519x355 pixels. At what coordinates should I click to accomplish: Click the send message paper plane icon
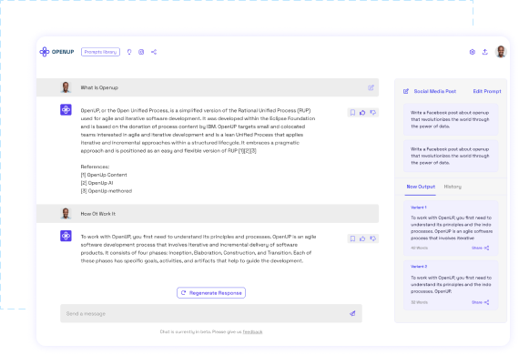(x=352, y=313)
